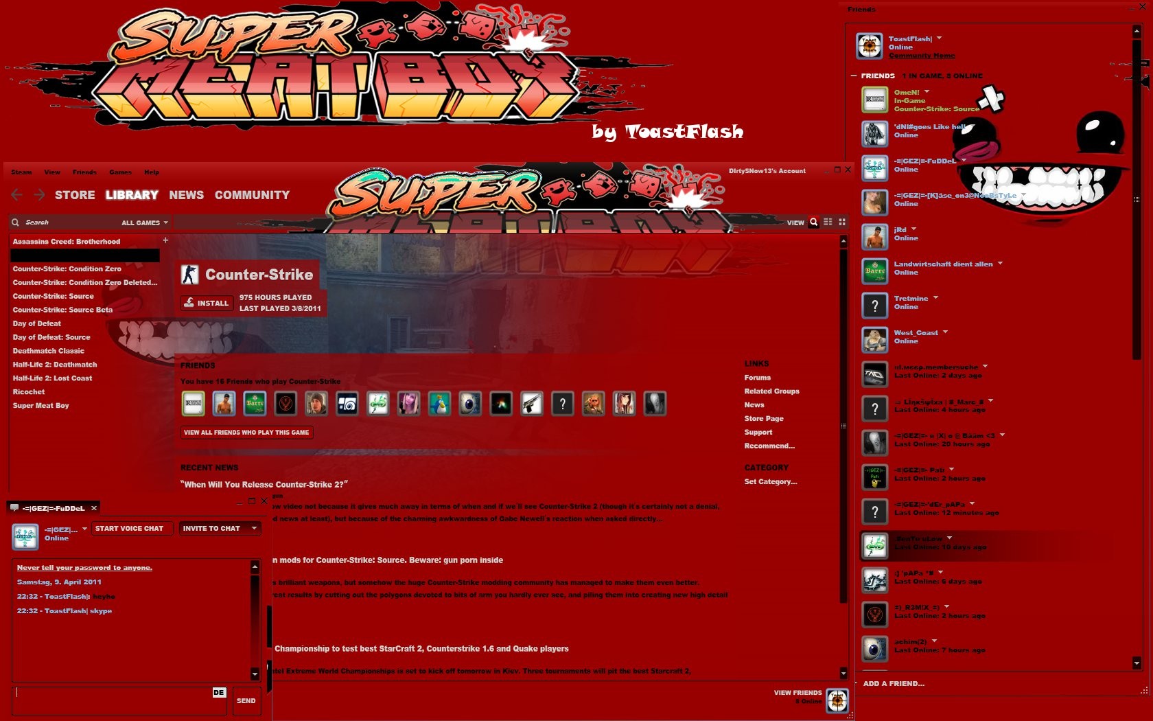Click the chat message input field
This screenshot has width=1153, height=721.
pos(117,700)
